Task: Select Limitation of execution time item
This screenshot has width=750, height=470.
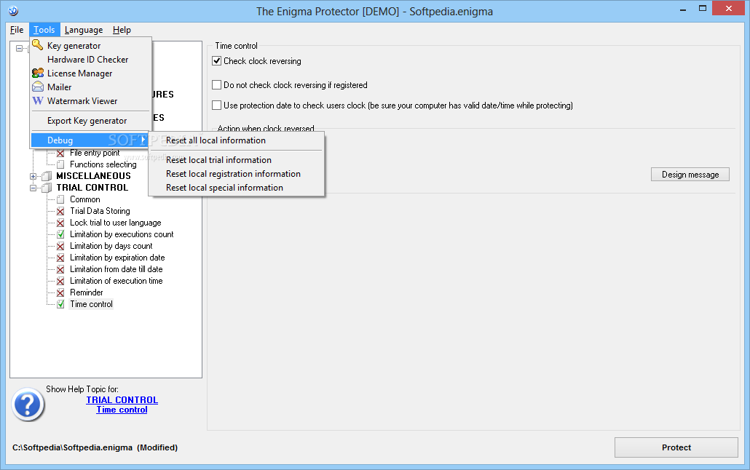Action: click(x=117, y=281)
